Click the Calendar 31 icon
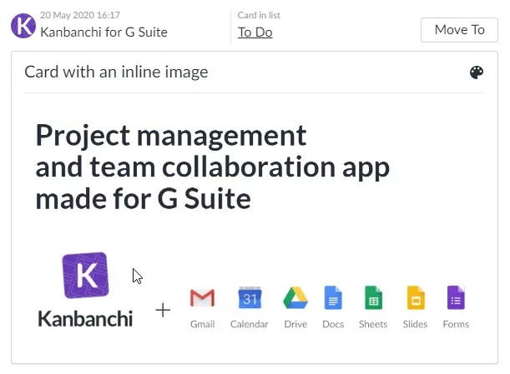 [250, 297]
